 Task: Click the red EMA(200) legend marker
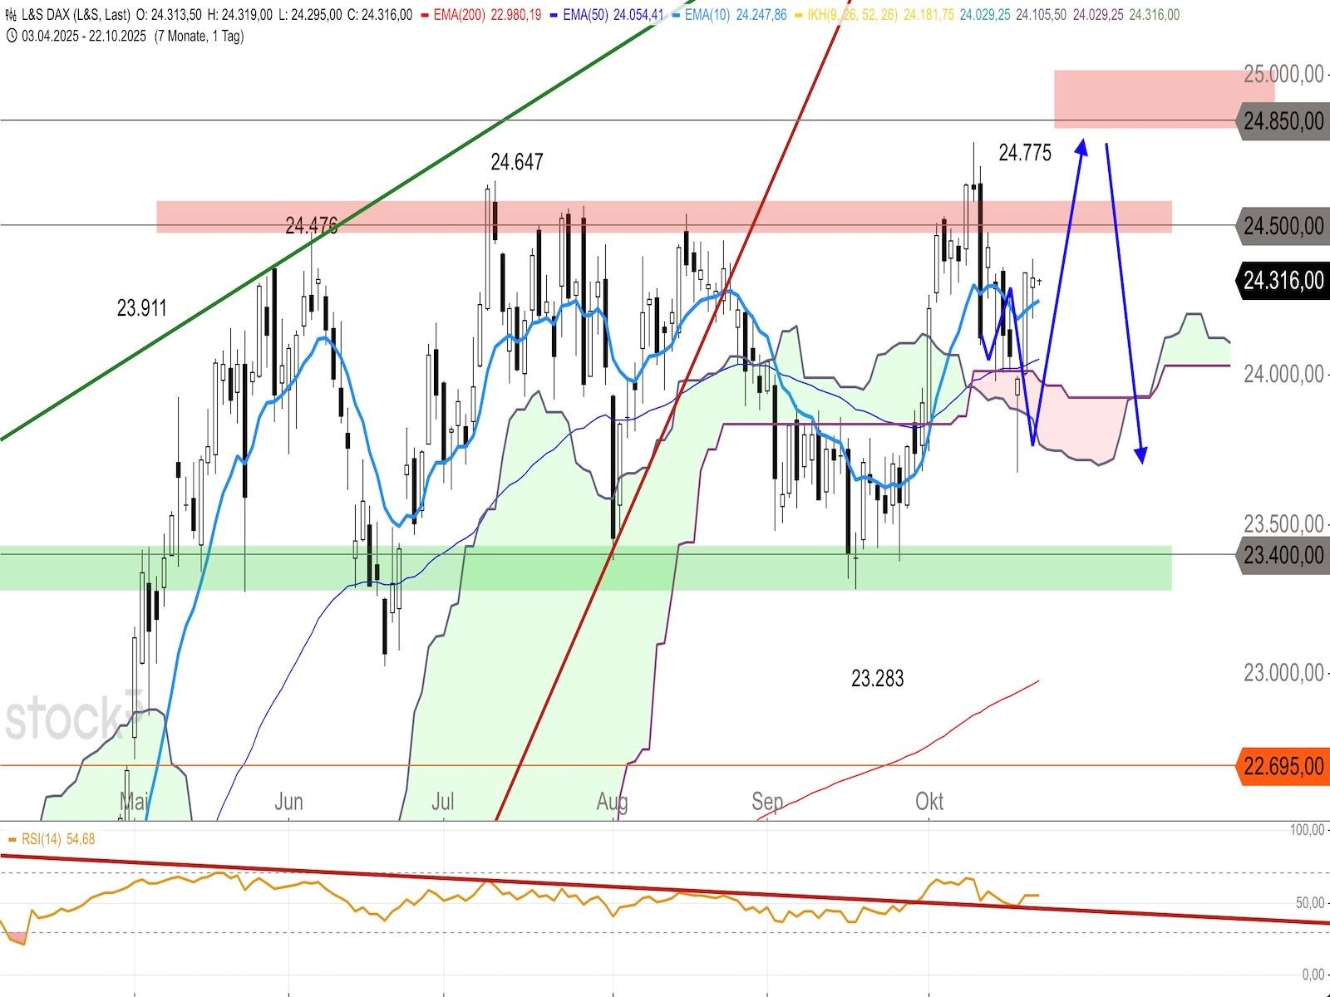click(x=423, y=15)
